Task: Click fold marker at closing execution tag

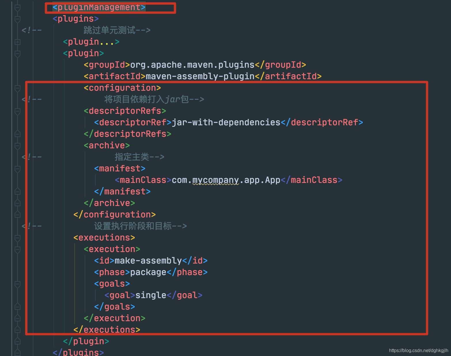Action: (x=18, y=318)
